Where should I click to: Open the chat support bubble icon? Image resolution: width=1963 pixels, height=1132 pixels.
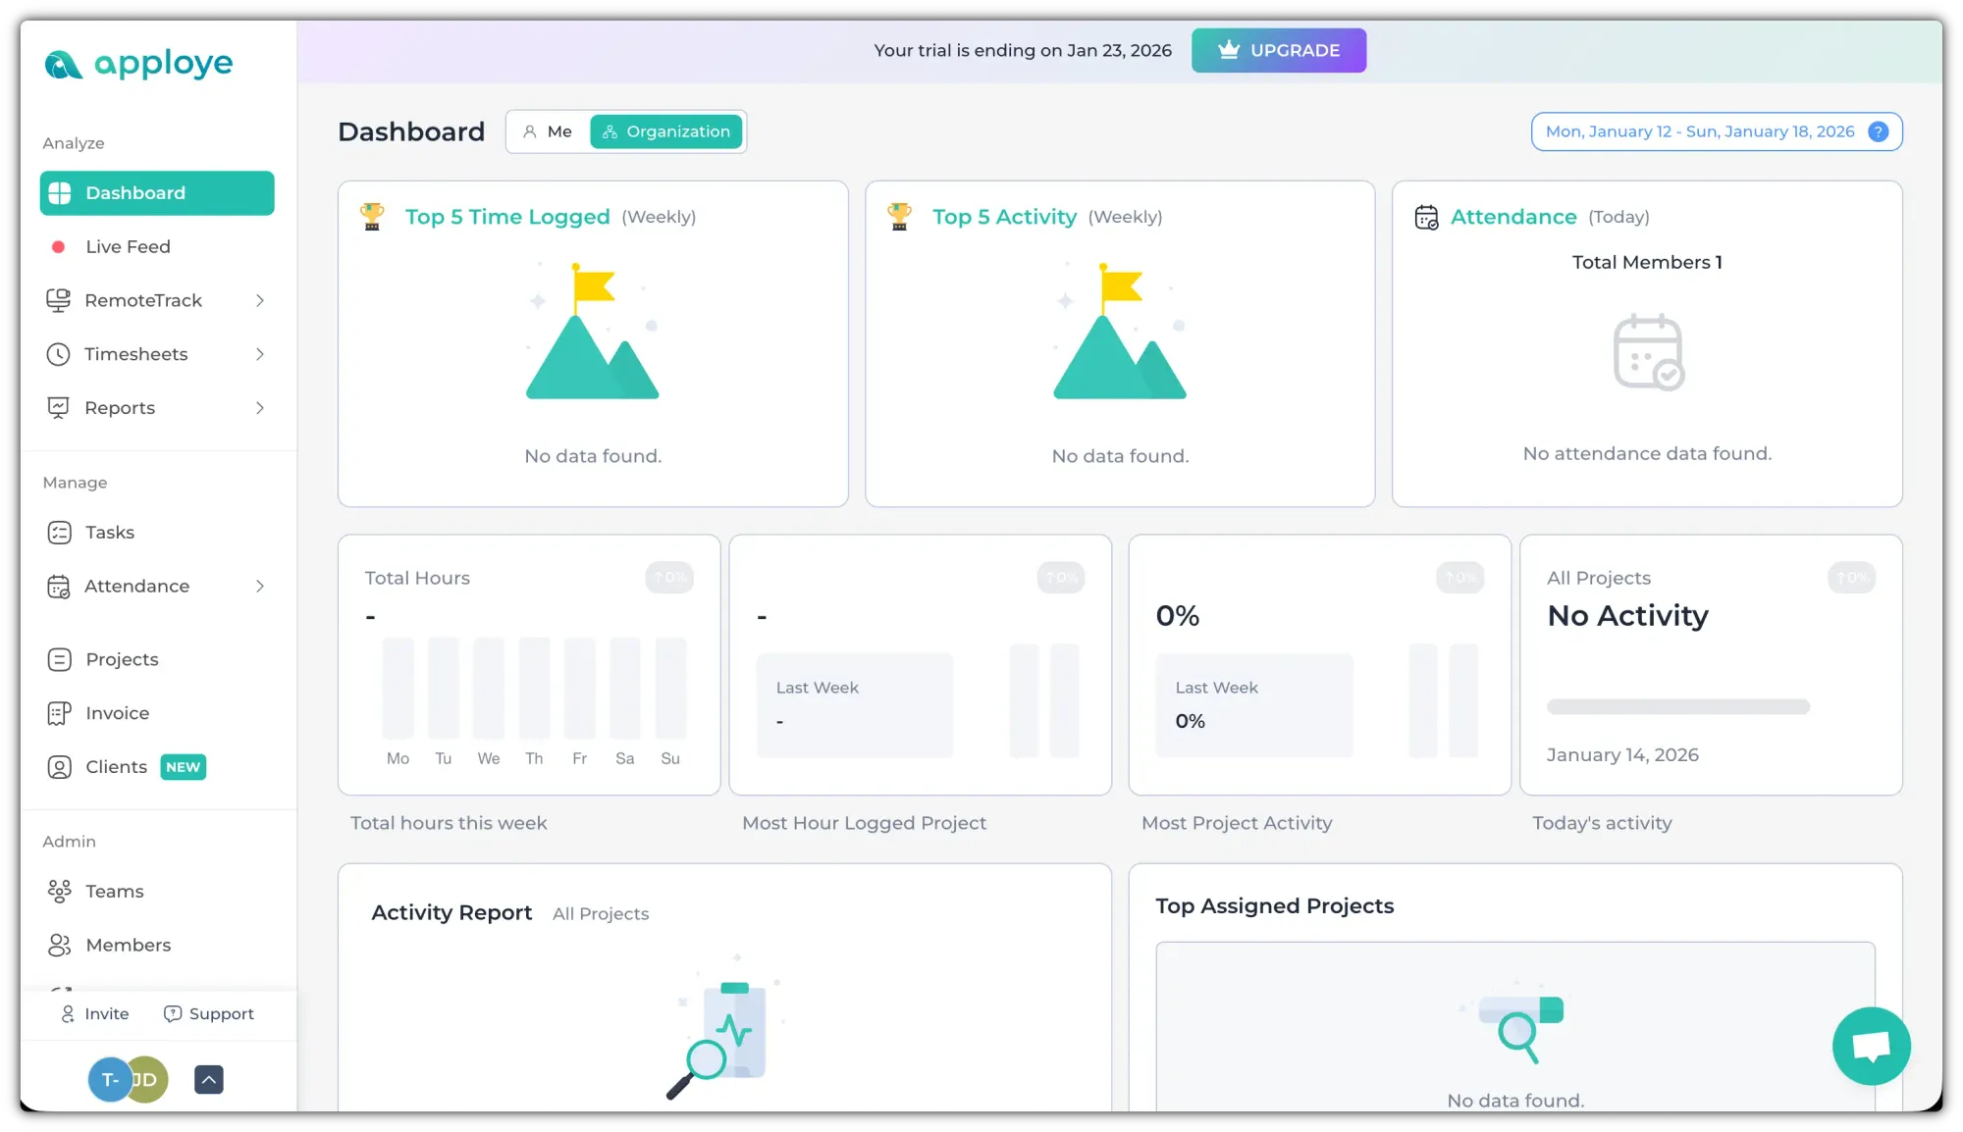tap(1871, 1046)
